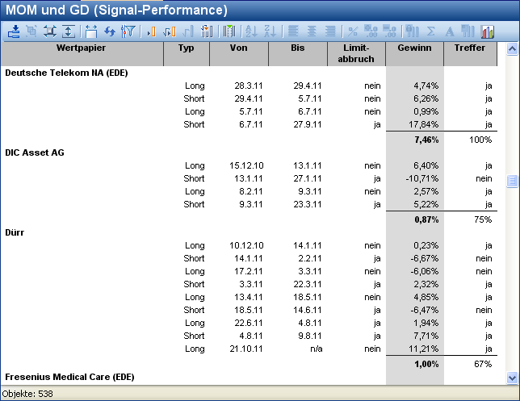The image size is (520, 401).
Task: Click the calendar date range icon
Action: tap(90, 31)
